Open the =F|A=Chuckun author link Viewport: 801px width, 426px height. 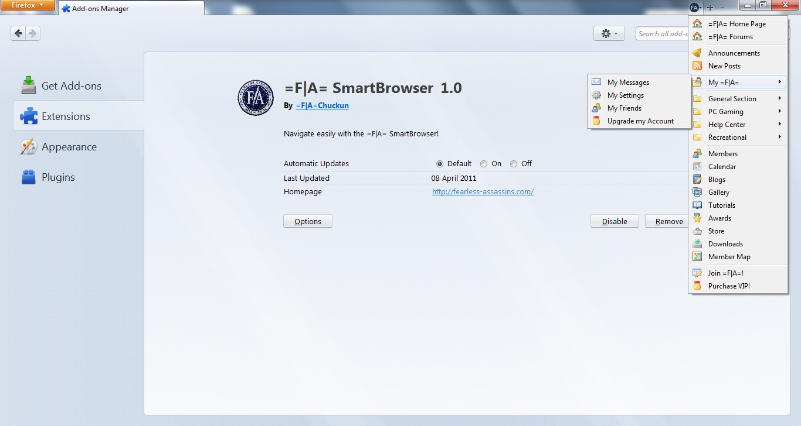coord(322,106)
